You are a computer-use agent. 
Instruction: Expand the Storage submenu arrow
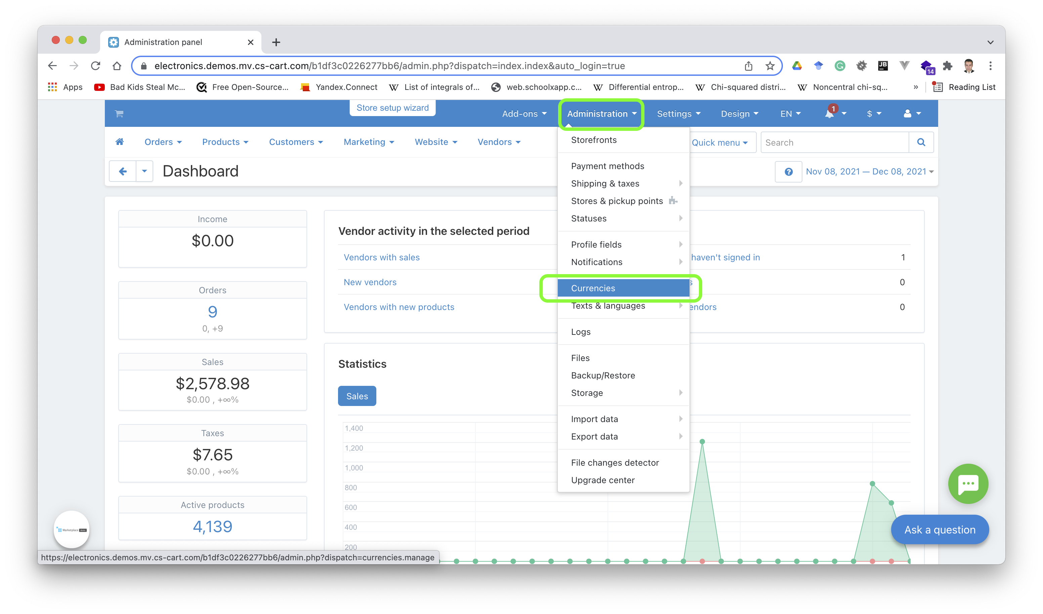coord(679,393)
